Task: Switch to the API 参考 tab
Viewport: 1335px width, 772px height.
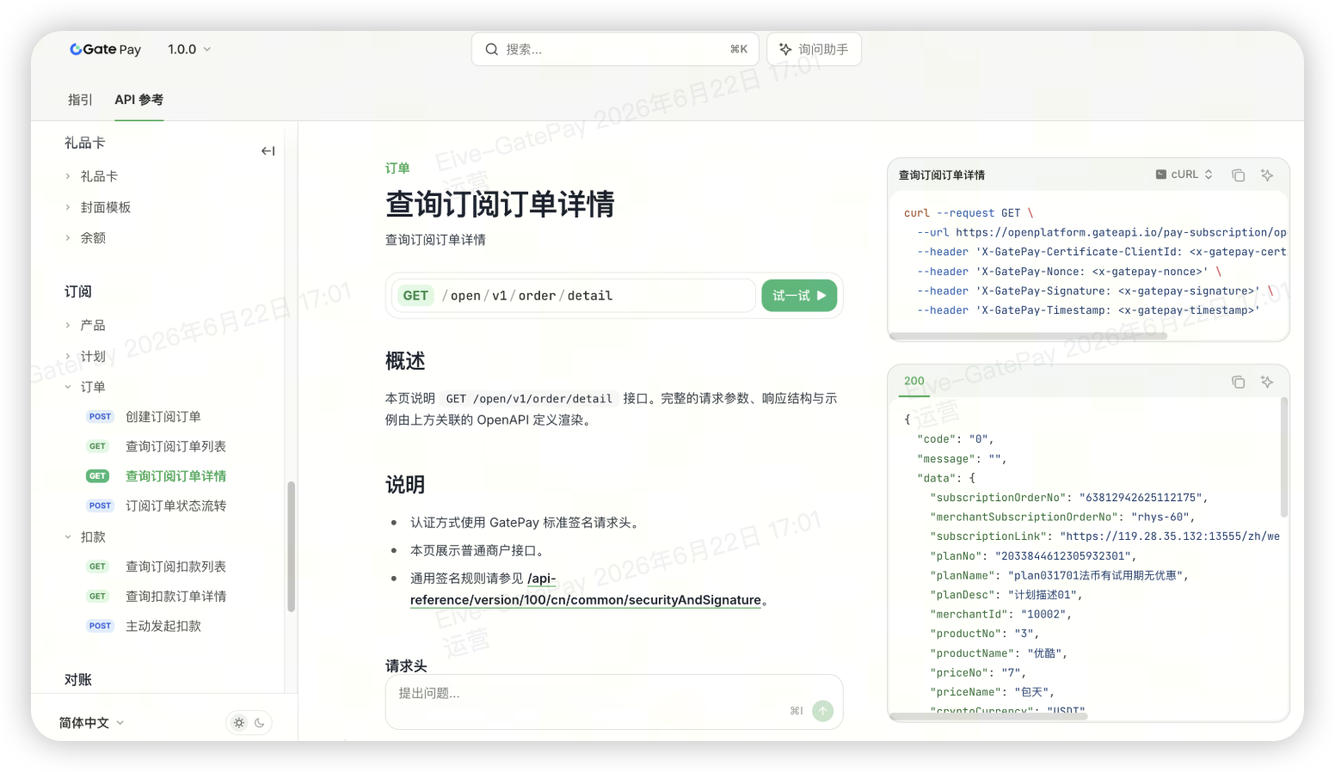Action: [139, 100]
